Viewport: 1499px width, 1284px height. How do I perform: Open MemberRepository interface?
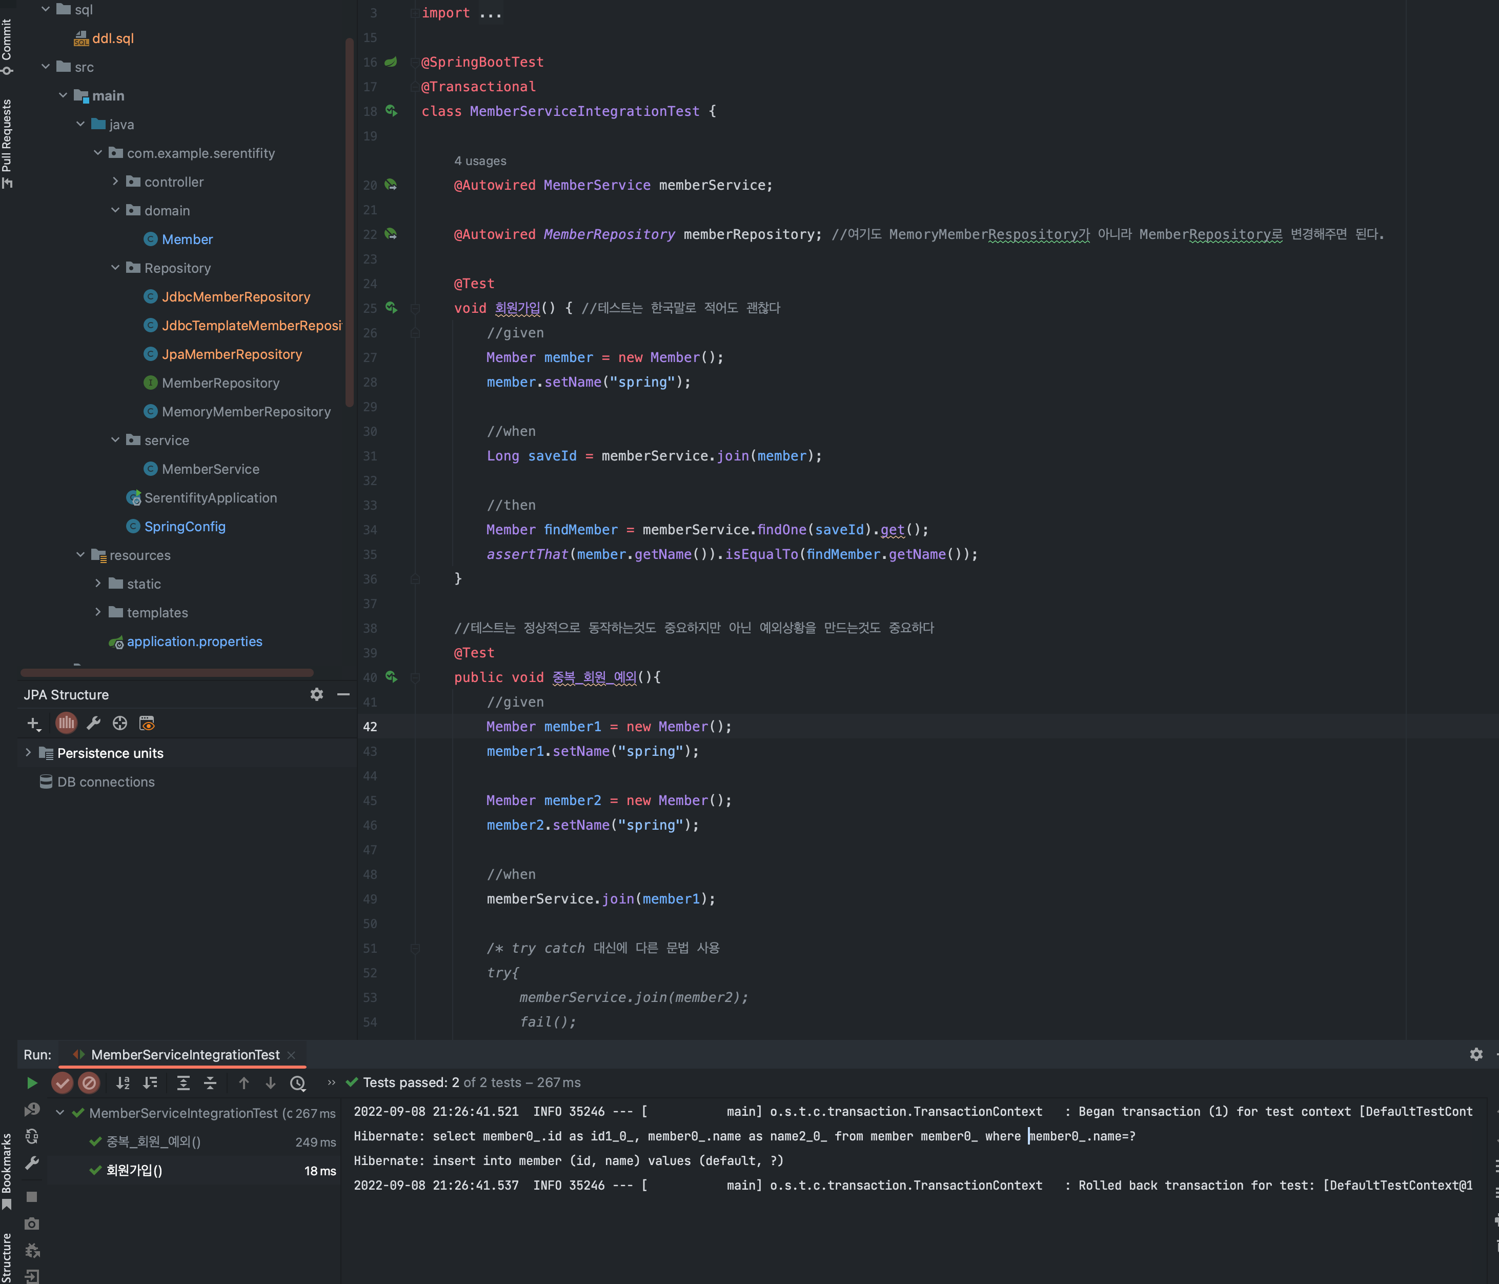(220, 383)
